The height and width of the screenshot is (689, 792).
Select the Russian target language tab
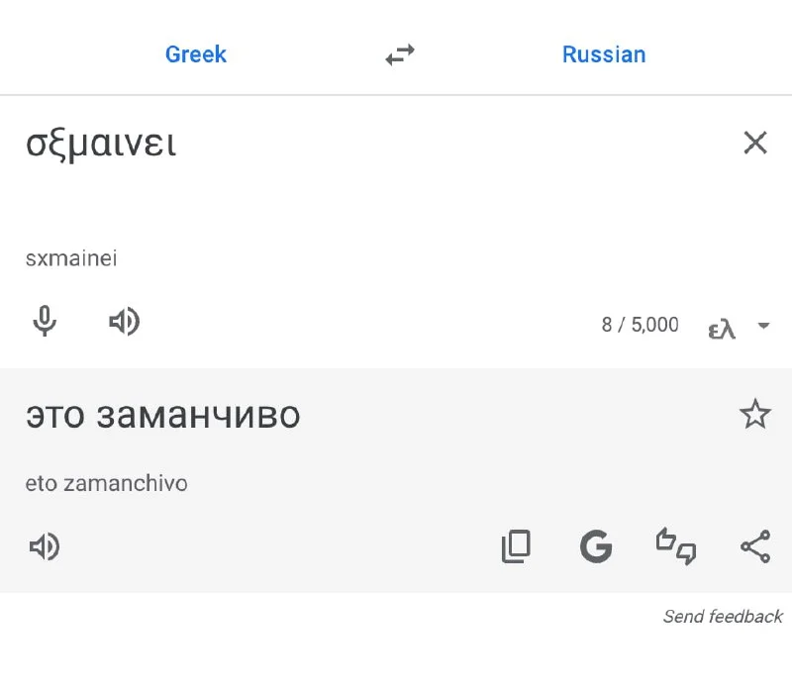[603, 54]
